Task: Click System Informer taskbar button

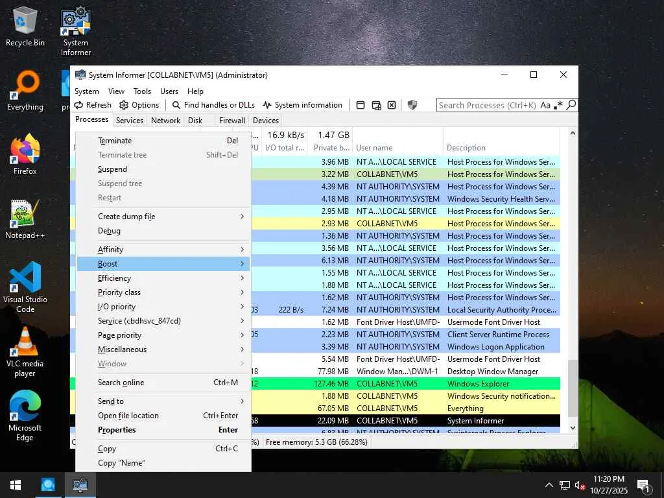Action: 80,485
